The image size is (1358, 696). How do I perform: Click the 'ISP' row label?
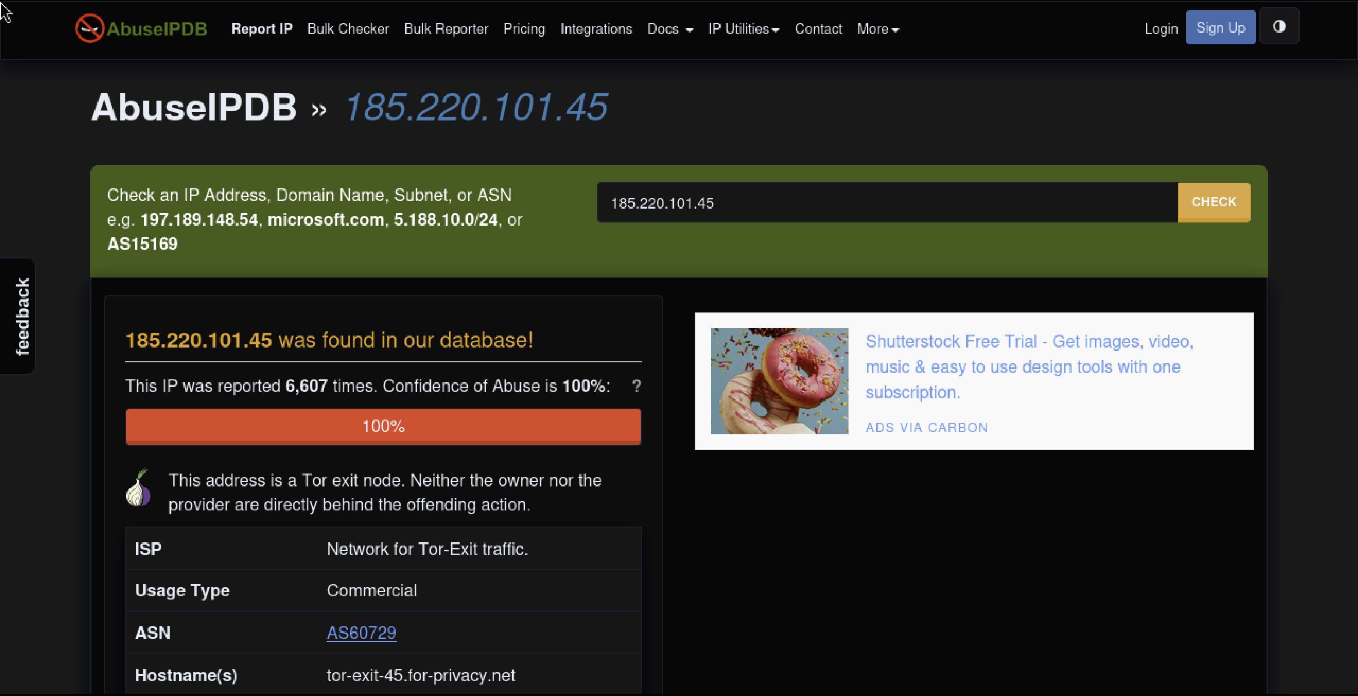(x=148, y=549)
